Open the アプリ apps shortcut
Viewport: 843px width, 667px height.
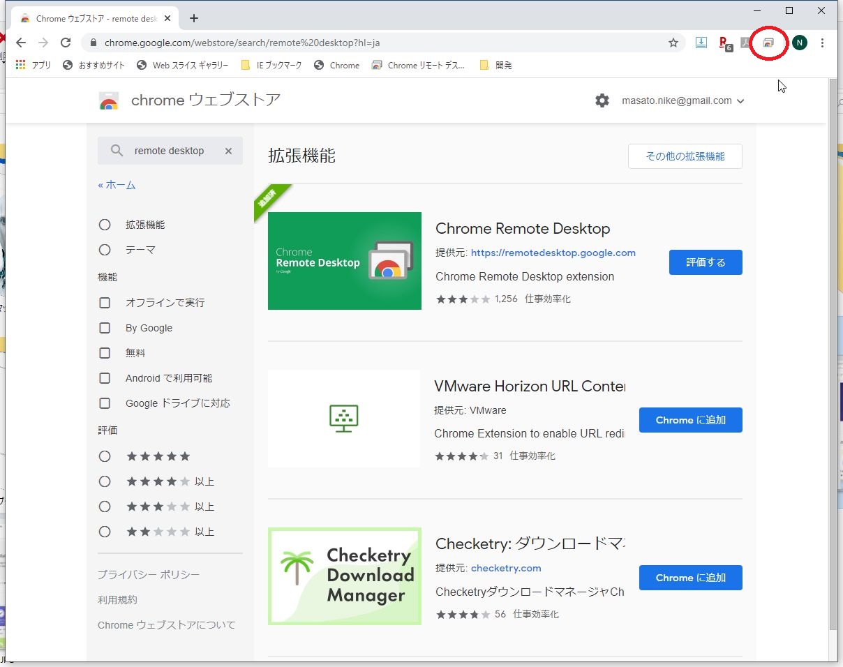[x=33, y=65]
